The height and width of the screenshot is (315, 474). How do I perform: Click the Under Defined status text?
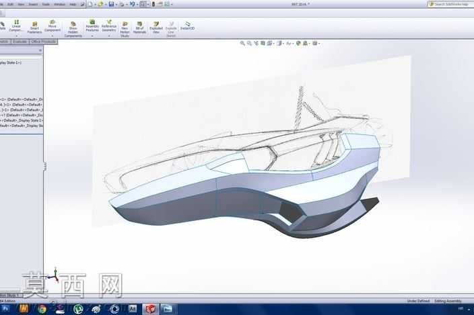pos(418,301)
